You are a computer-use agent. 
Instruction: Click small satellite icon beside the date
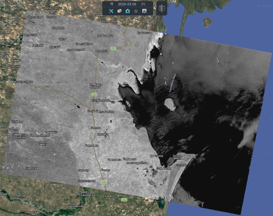112,4
